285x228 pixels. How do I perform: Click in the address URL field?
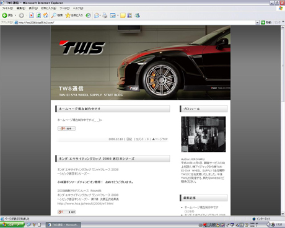coord(136,22)
